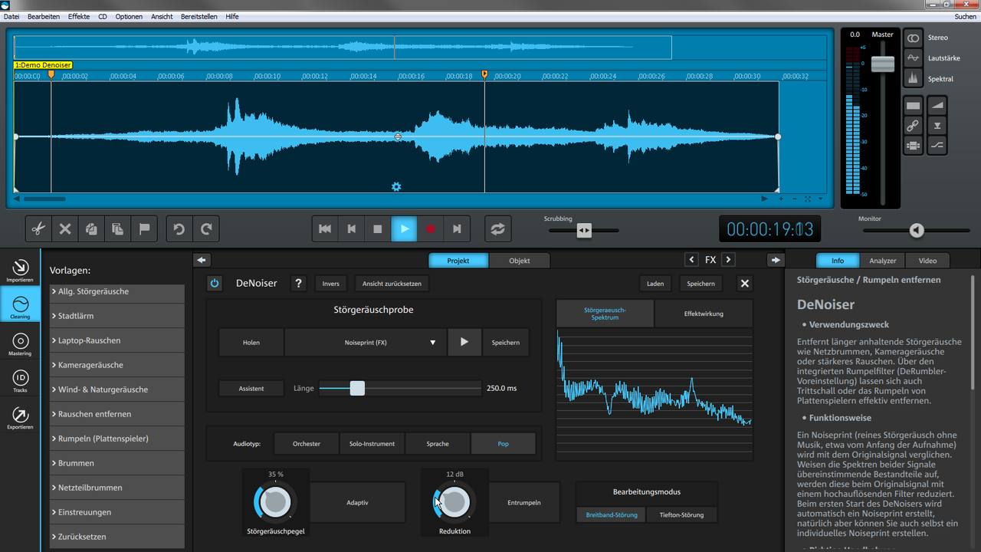The width and height of the screenshot is (981, 552).
Task: Close the DeNoiser panel
Action: pyautogui.click(x=744, y=284)
